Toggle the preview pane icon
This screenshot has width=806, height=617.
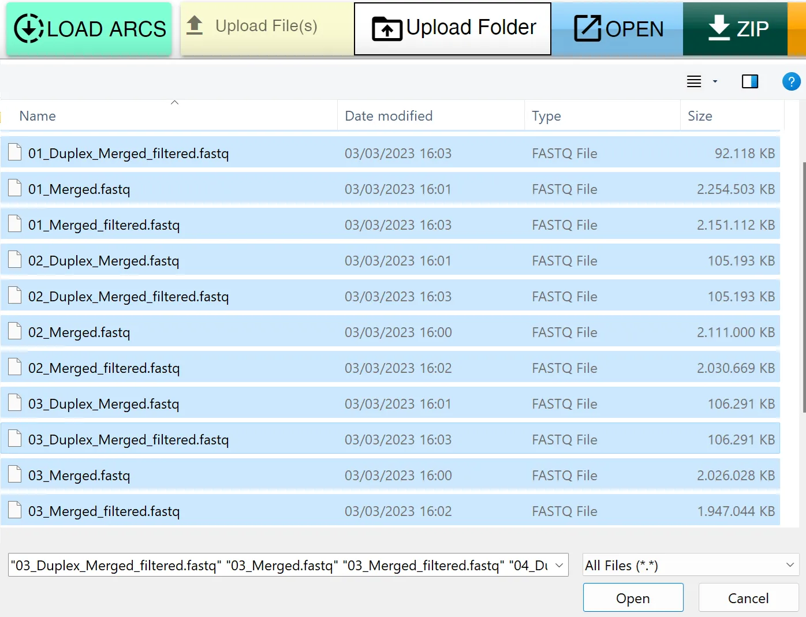click(x=749, y=82)
